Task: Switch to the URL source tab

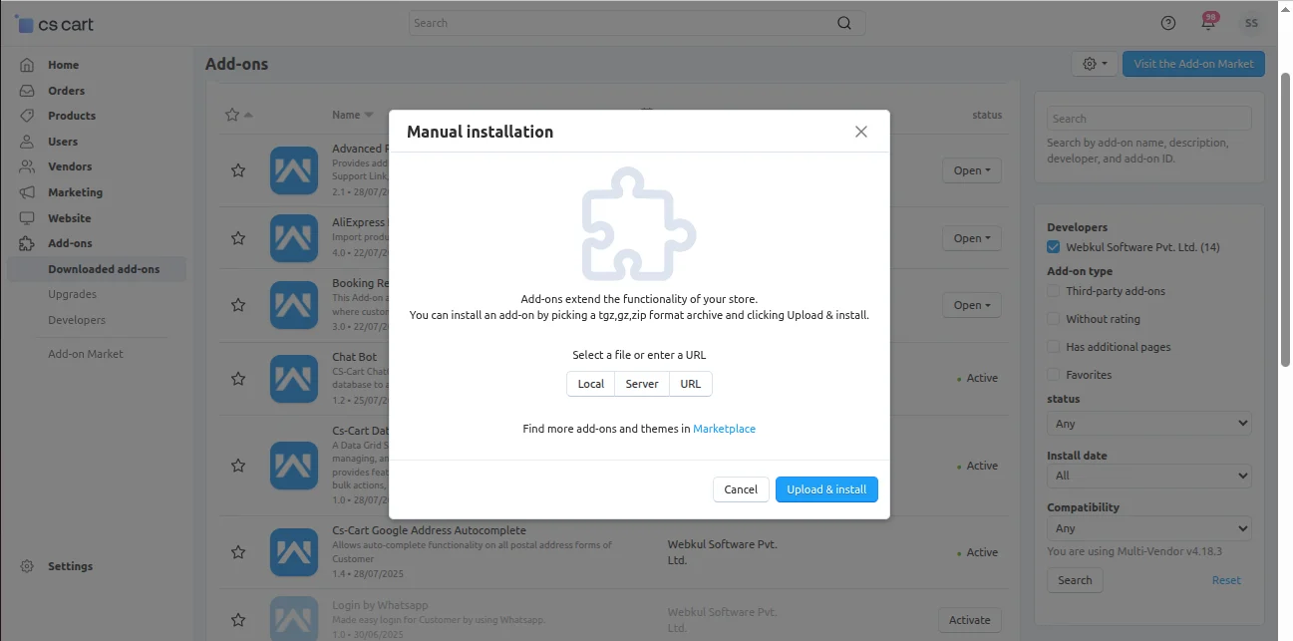Action: coord(690,383)
